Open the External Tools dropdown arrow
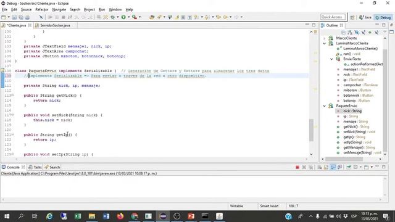This screenshot has height=222, width=395. (140, 17)
